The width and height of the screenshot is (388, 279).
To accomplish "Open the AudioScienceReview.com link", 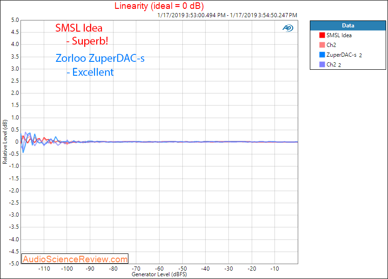I will tap(75, 259).
